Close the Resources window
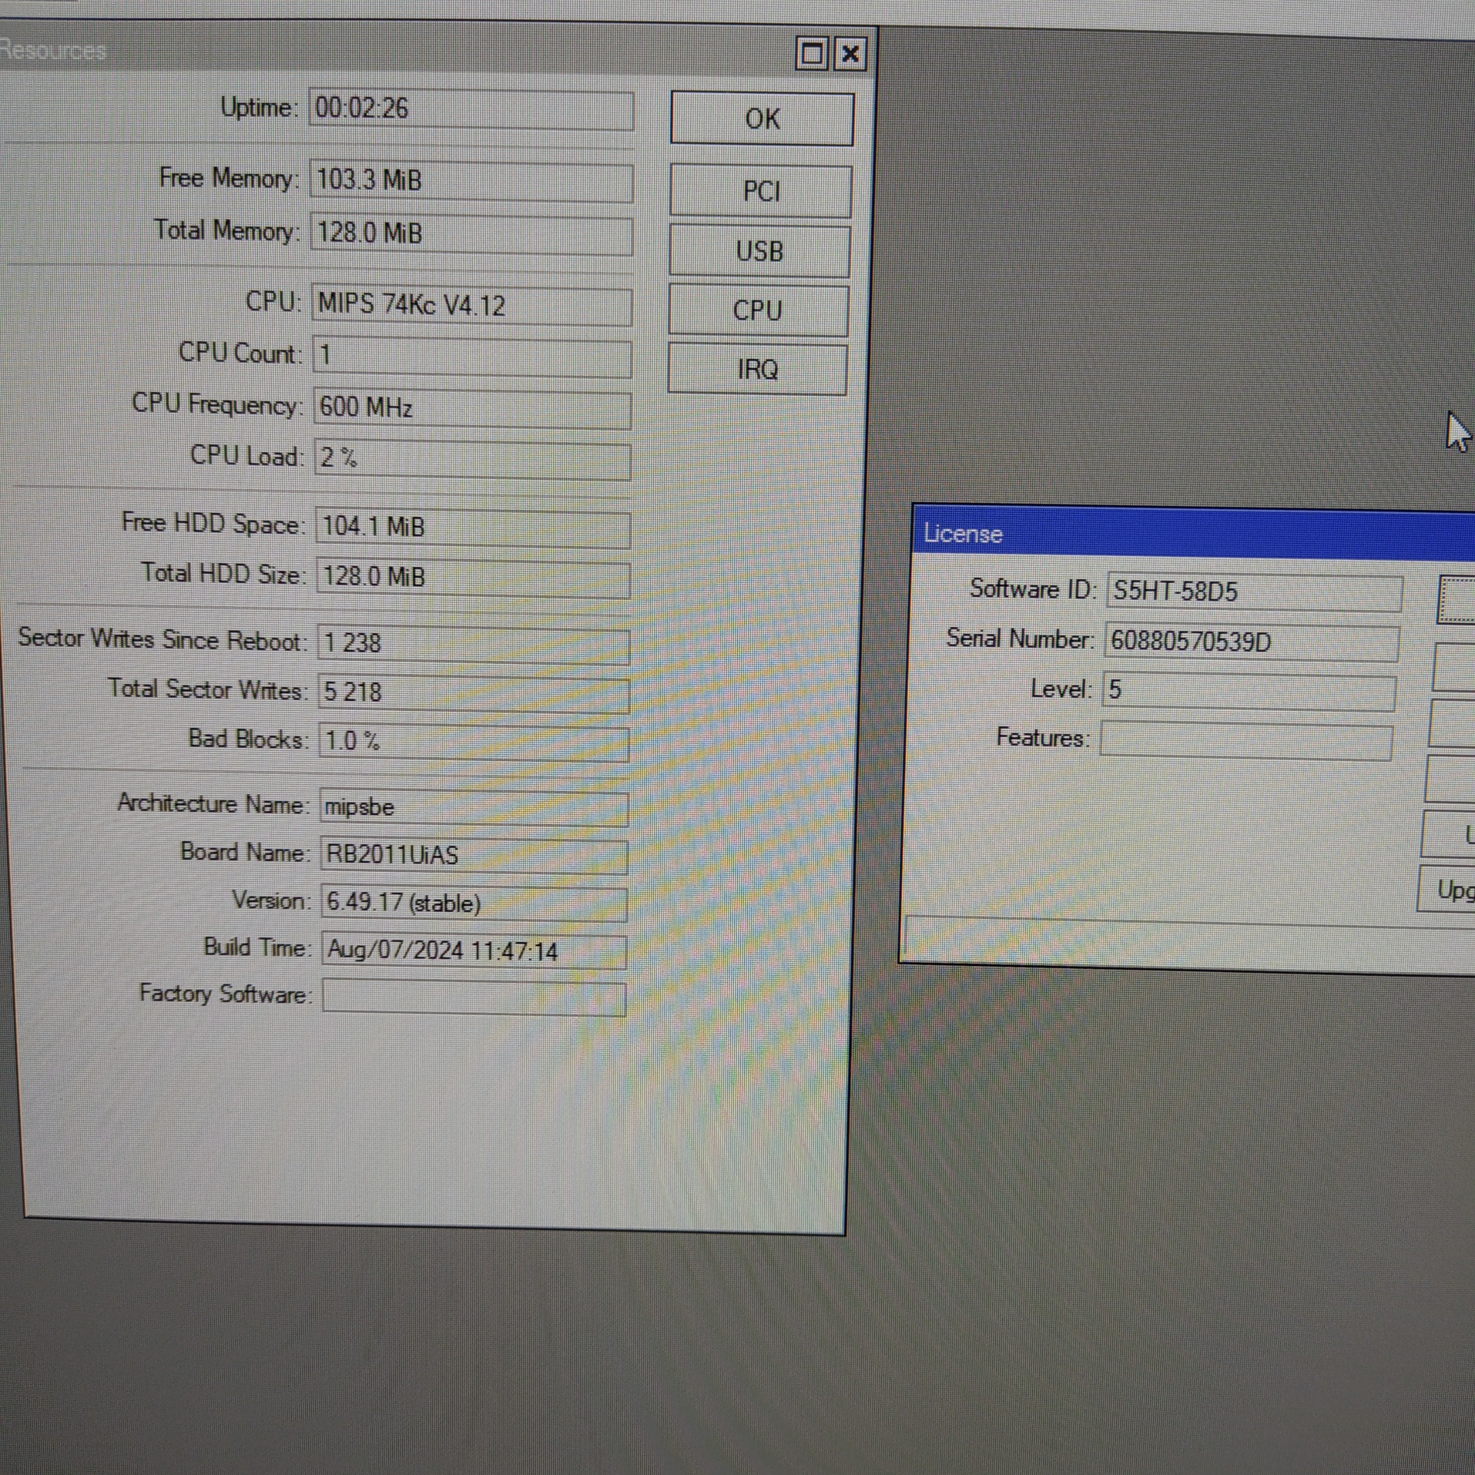The image size is (1475, 1475). coord(850,54)
